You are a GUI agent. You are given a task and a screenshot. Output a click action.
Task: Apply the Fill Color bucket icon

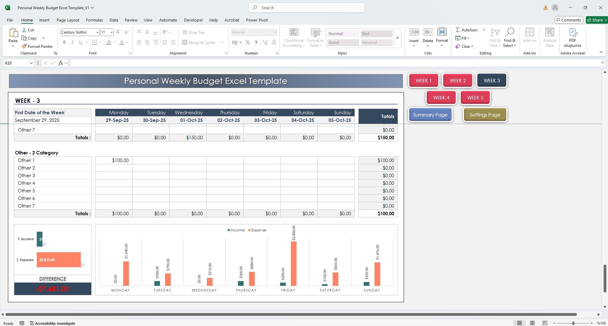pyautogui.click(x=109, y=42)
